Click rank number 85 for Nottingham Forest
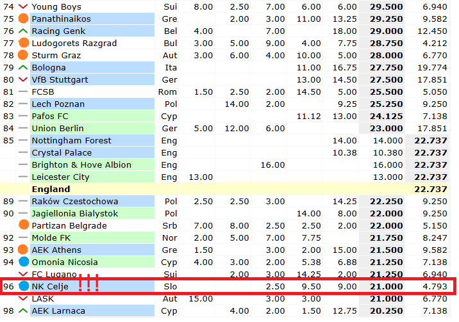 pyautogui.click(x=8, y=141)
